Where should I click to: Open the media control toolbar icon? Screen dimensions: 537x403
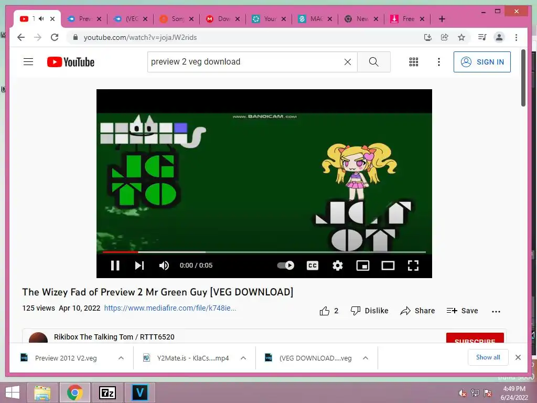[482, 37]
